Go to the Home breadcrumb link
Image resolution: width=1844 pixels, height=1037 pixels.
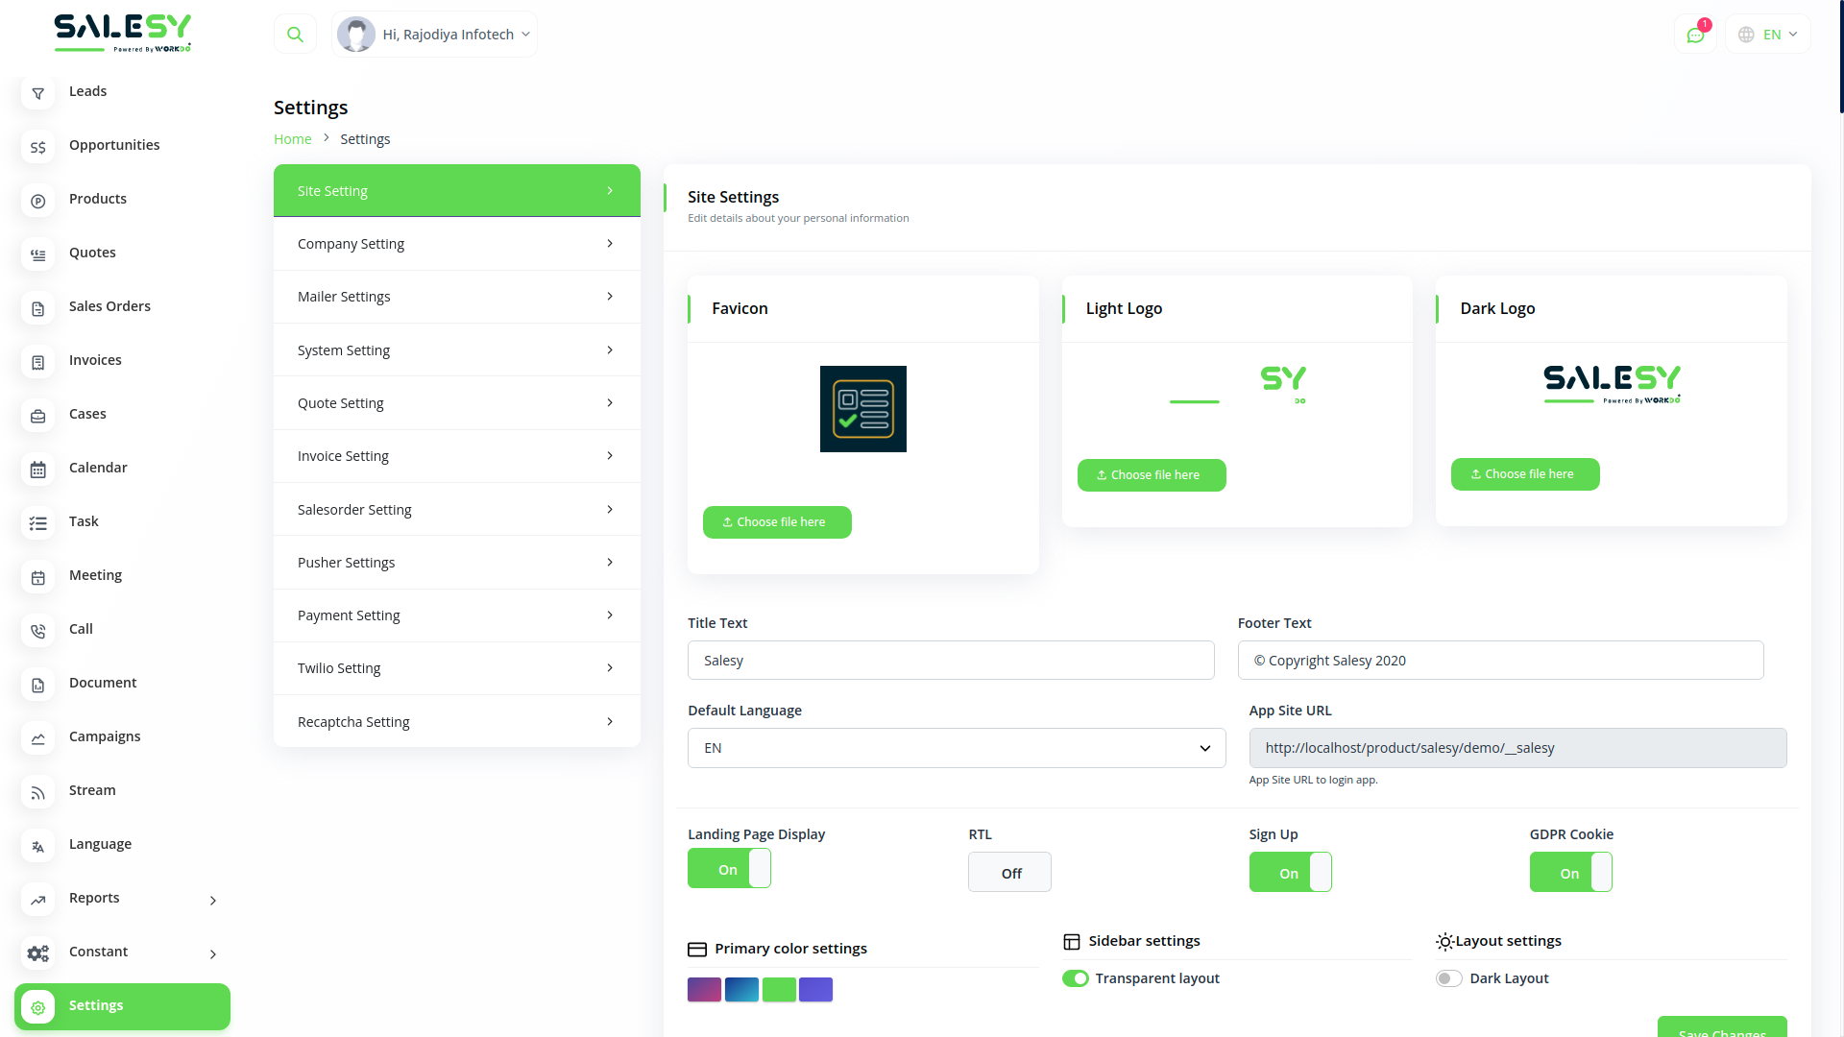(x=292, y=139)
